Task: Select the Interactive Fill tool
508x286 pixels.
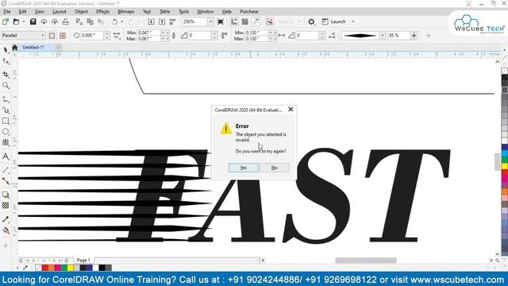Action: click(x=6, y=230)
